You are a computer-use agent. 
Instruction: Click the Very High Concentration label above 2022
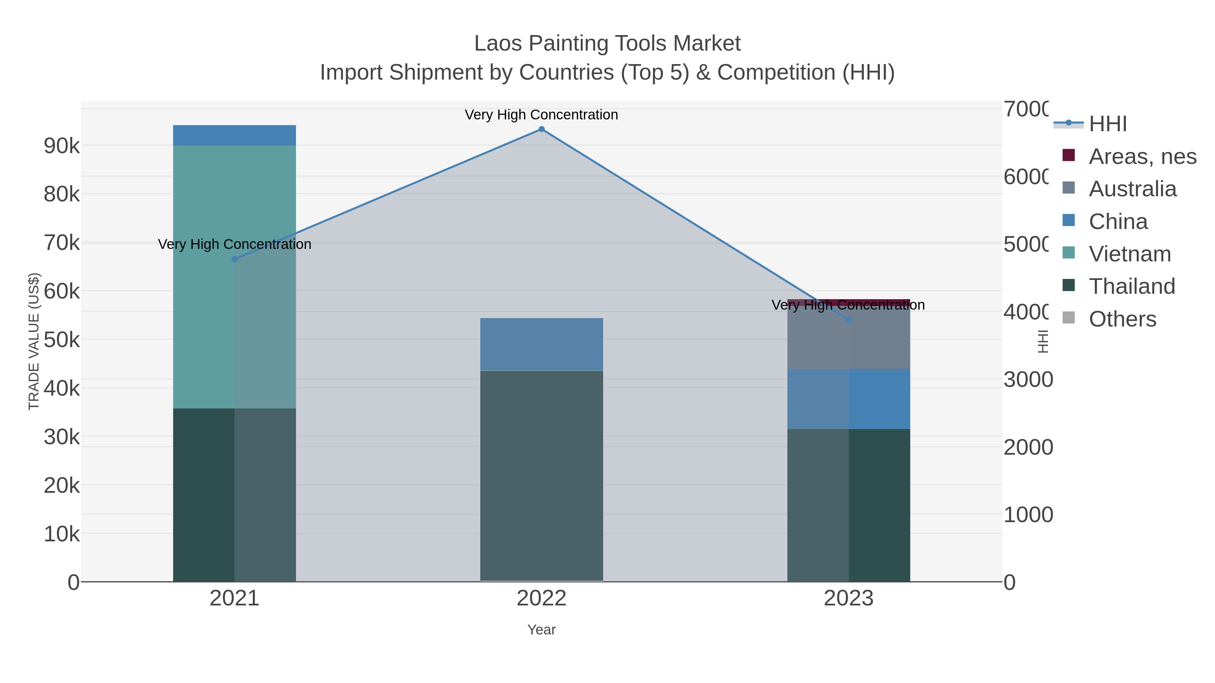(x=541, y=115)
